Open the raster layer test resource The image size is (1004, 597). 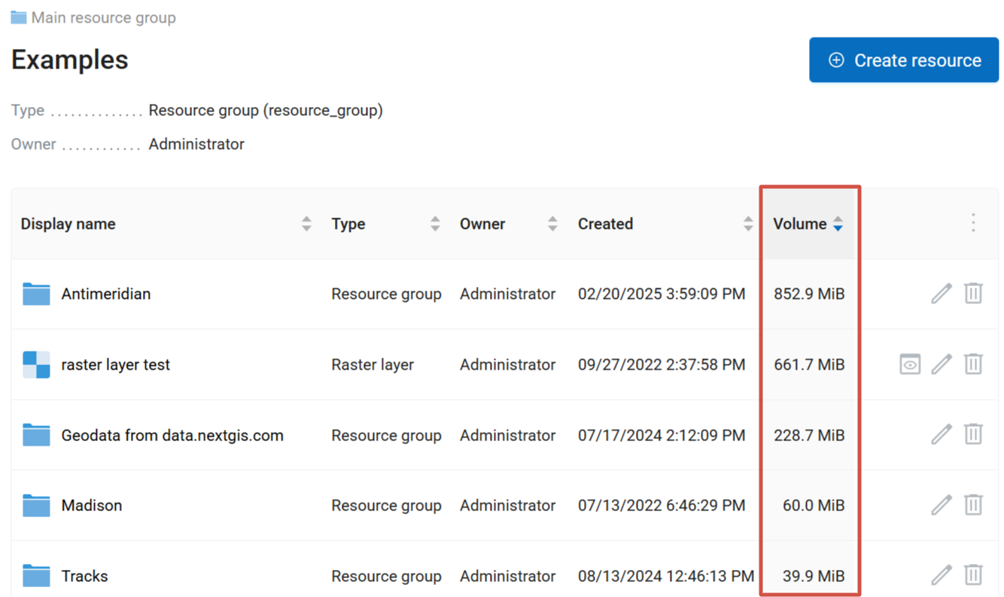(116, 364)
